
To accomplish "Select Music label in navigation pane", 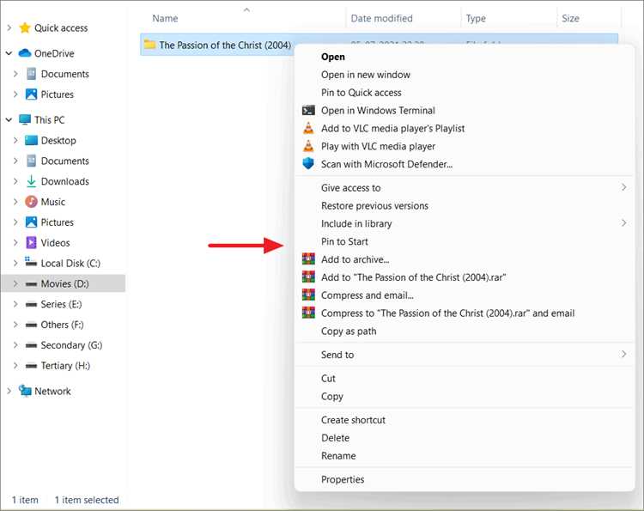I will point(53,202).
